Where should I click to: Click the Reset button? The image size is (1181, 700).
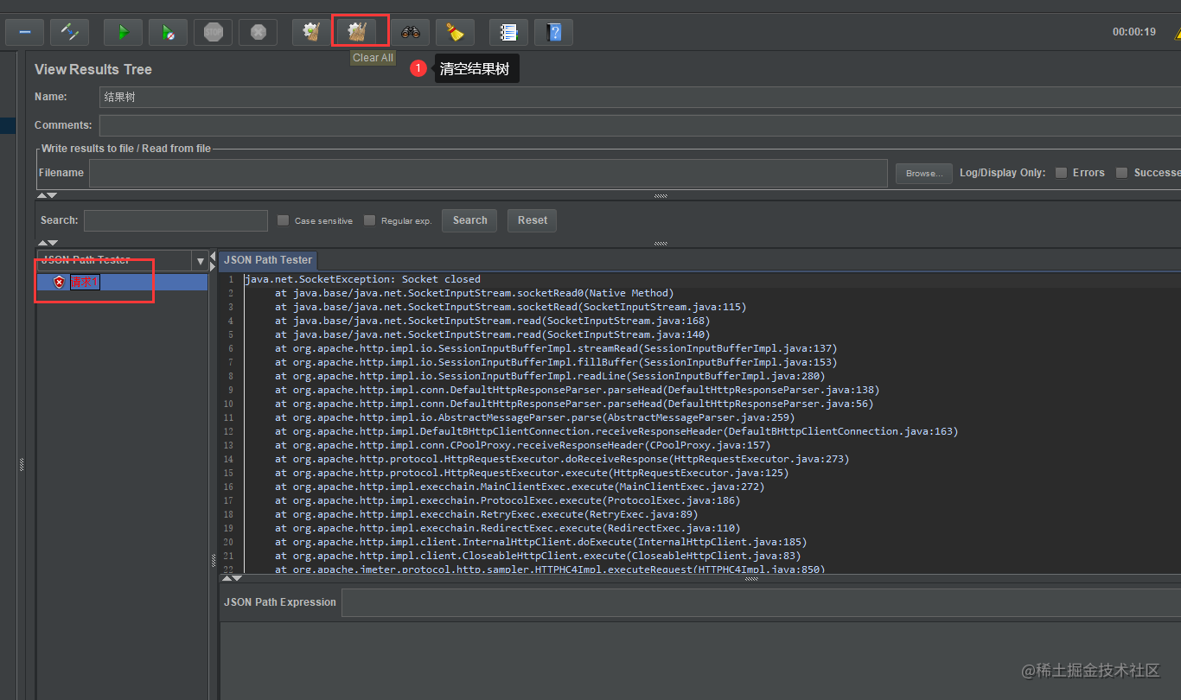click(533, 220)
